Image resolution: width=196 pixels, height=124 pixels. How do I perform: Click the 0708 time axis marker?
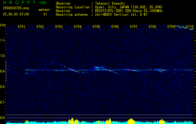152,26
